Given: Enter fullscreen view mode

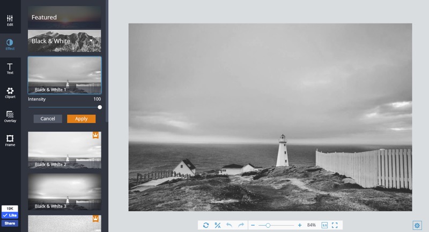Looking at the screenshot, I should click(x=335, y=226).
